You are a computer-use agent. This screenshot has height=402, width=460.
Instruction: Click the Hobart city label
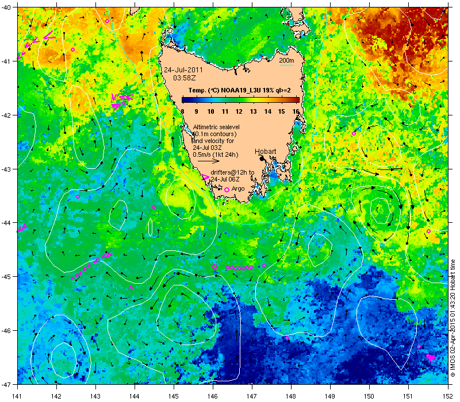click(265, 151)
